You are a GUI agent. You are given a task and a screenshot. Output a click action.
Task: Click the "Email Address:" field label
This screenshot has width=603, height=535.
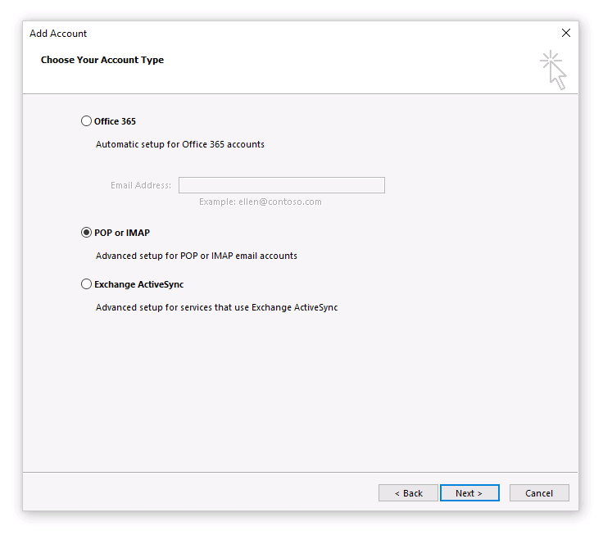click(141, 185)
